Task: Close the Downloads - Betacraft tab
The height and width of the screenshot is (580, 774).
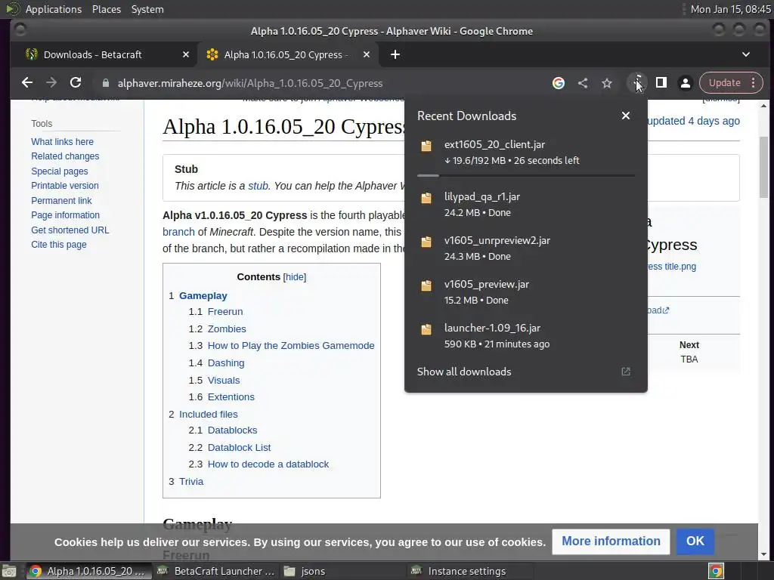Action: click(186, 54)
